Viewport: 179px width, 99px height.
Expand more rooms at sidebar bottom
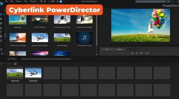pos(2,53)
